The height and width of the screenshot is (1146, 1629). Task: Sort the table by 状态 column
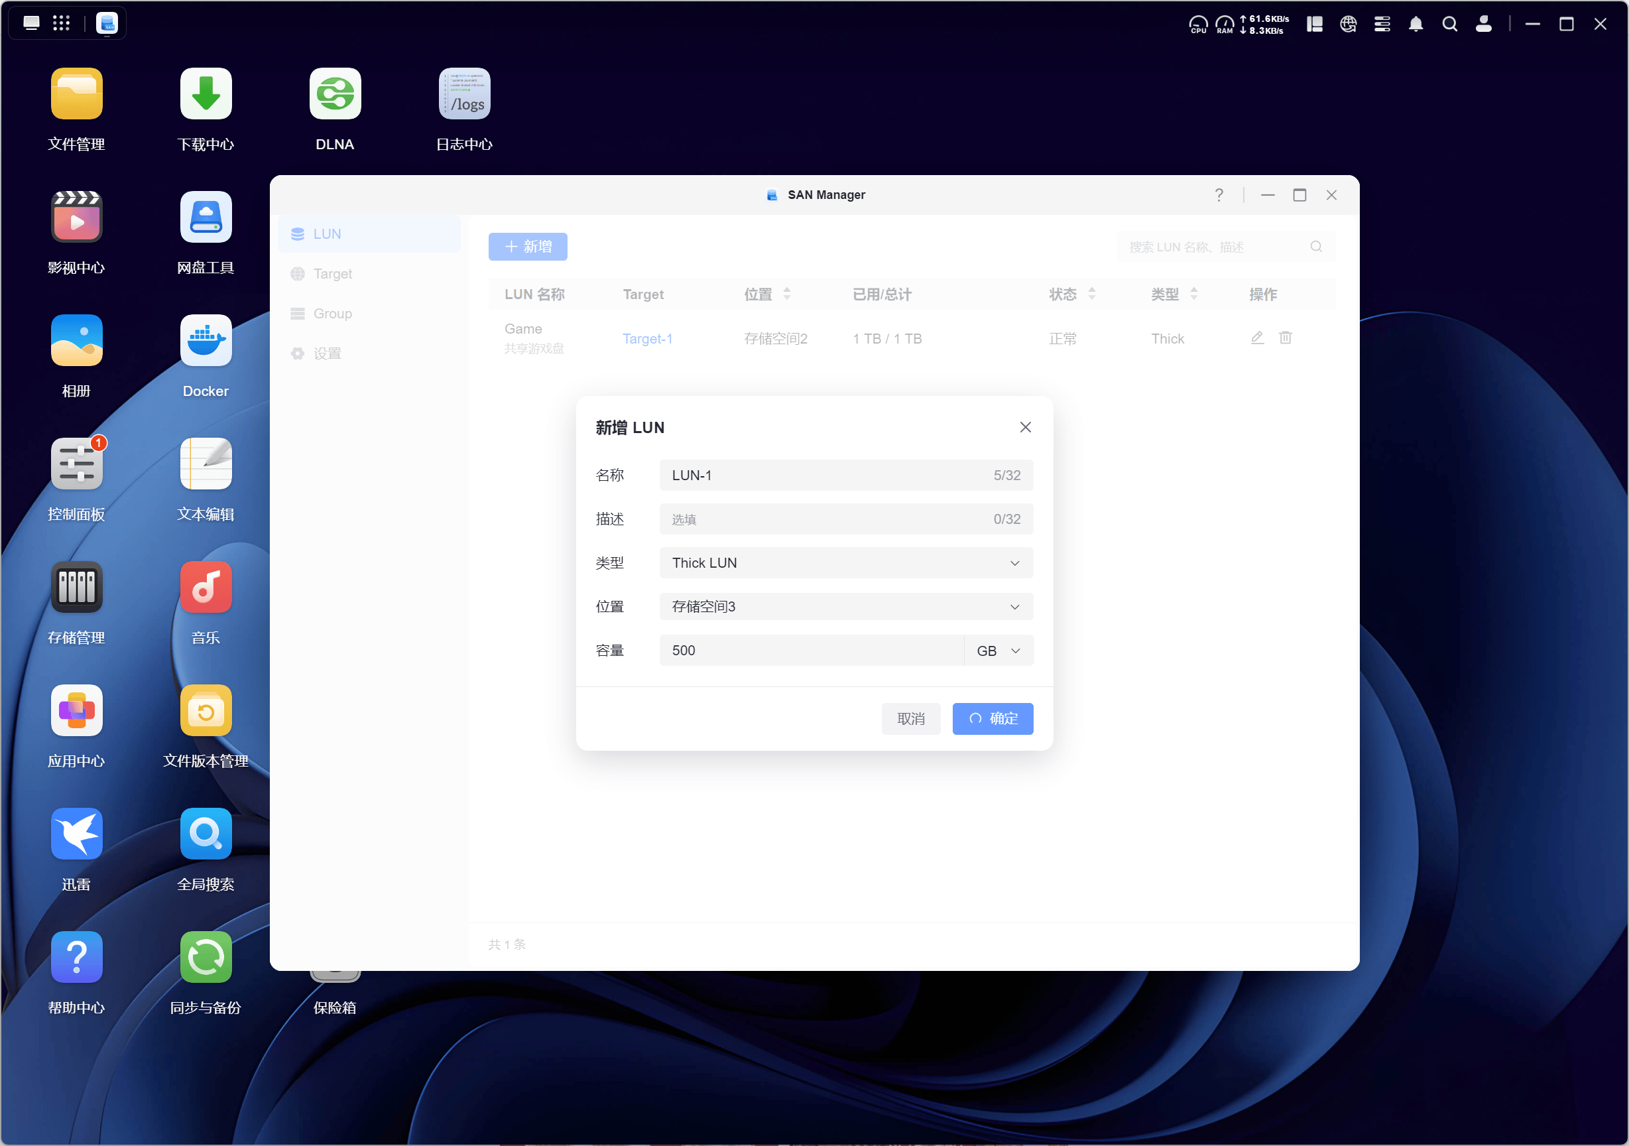(1091, 294)
